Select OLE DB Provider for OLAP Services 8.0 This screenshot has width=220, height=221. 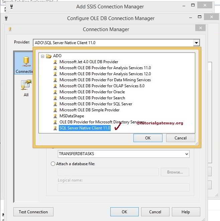[x=102, y=86]
